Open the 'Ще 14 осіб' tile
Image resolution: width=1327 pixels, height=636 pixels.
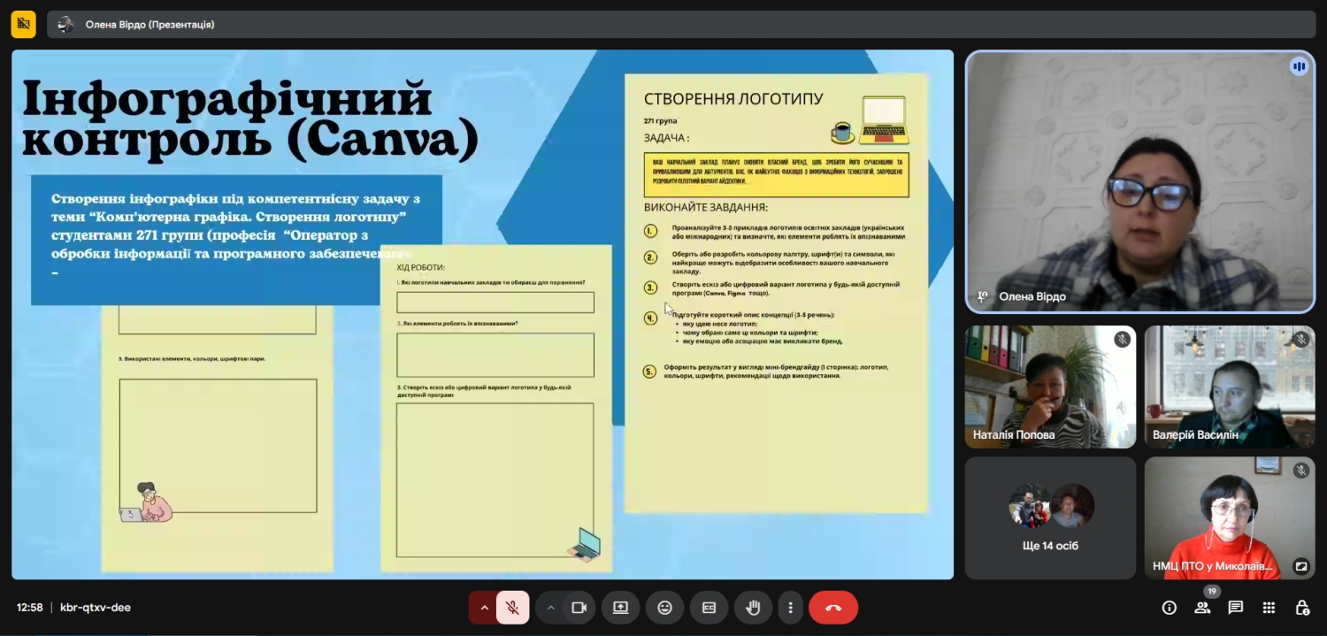(x=1050, y=517)
